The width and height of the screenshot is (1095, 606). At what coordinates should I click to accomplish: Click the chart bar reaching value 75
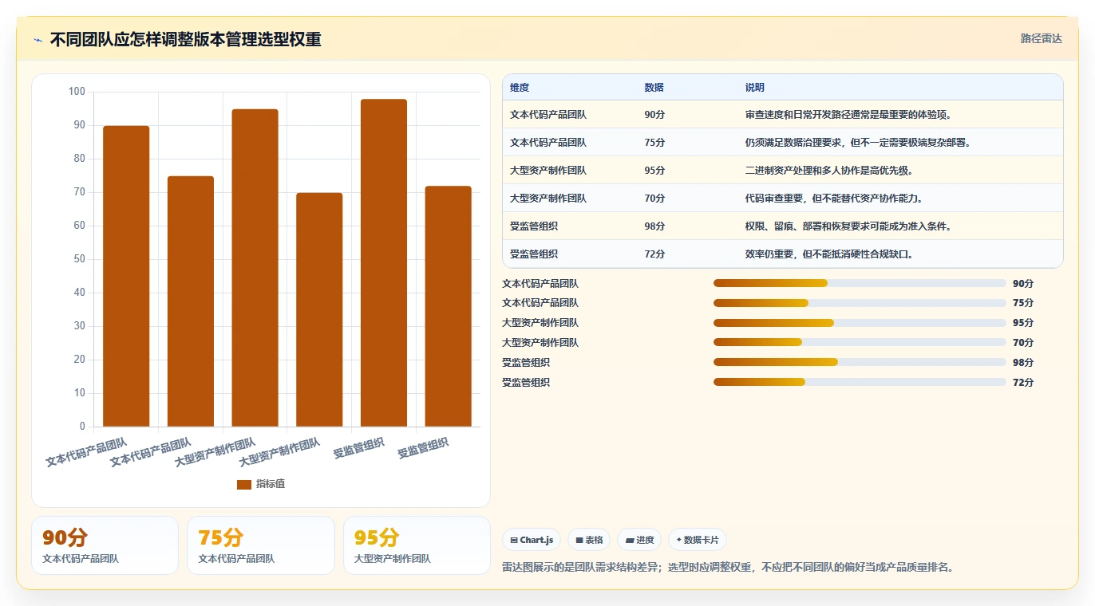[x=191, y=301]
